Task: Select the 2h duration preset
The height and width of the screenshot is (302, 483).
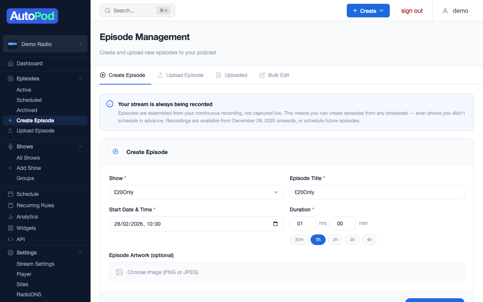Action: point(335,239)
